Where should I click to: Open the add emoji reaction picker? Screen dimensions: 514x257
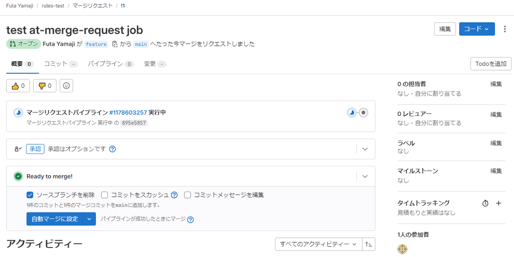click(x=66, y=86)
